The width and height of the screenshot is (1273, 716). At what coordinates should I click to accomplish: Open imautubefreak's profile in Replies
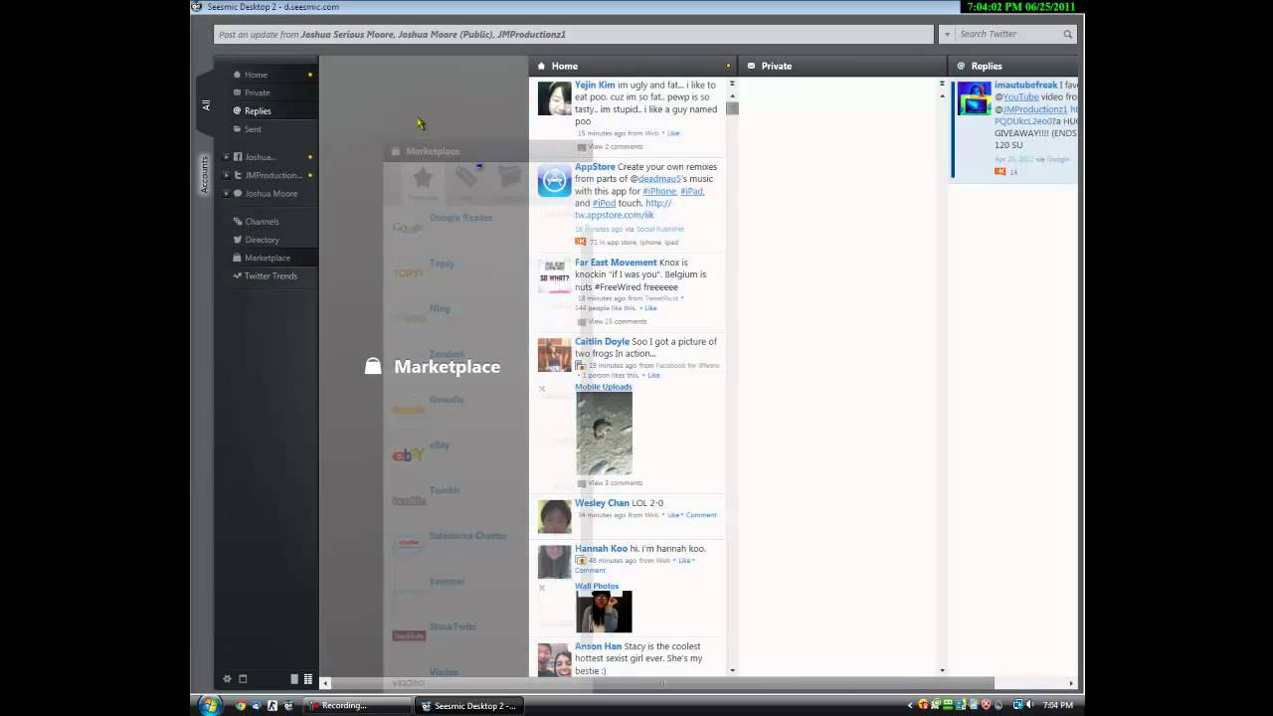[x=1026, y=86]
